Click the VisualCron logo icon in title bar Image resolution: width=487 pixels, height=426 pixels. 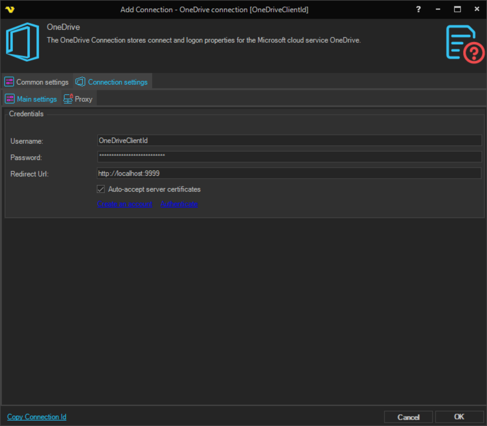[x=10, y=9]
